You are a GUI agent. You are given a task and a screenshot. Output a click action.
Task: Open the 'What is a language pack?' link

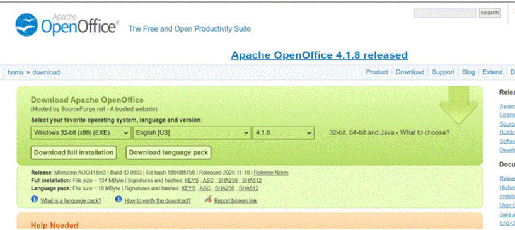coord(71,201)
